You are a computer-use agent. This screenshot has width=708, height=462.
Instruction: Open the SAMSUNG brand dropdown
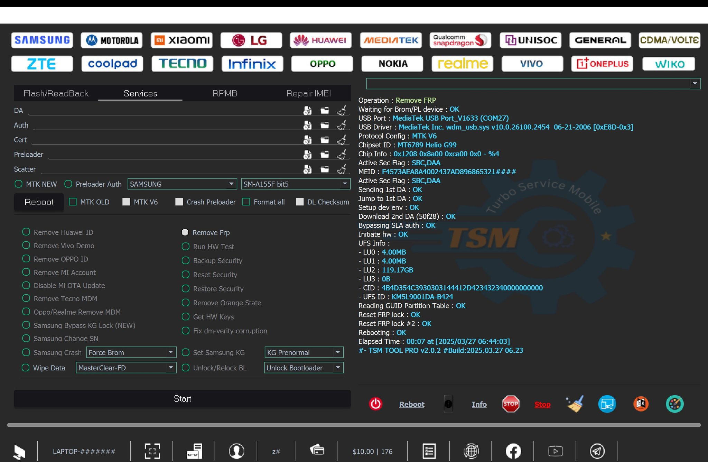(x=182, y=184)
